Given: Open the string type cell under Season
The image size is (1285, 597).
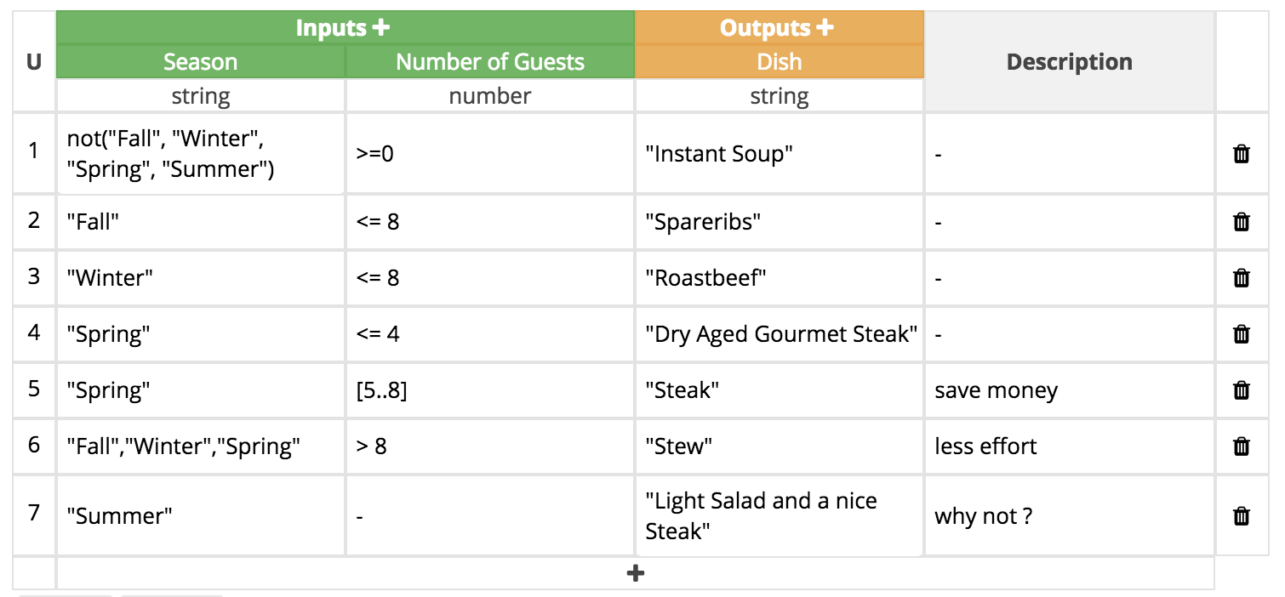Looking at the screenshot, I should tap(200, 96).
